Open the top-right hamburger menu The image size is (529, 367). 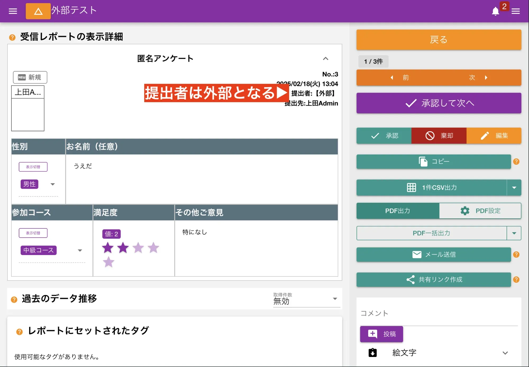516,11
